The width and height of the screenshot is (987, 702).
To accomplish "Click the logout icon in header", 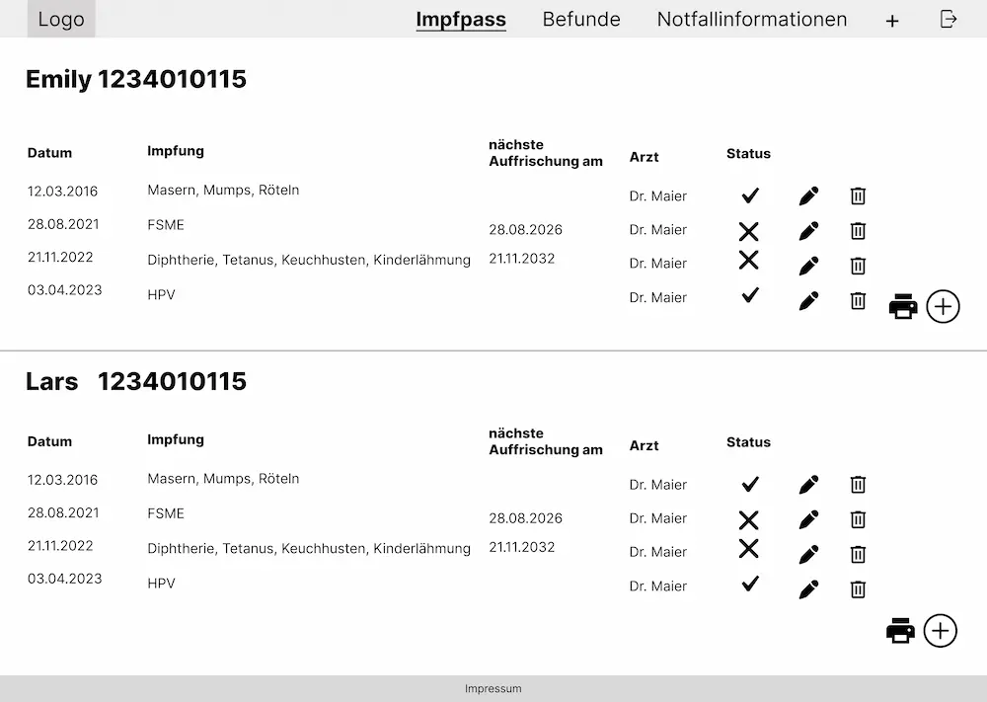I will click(949, 19).
